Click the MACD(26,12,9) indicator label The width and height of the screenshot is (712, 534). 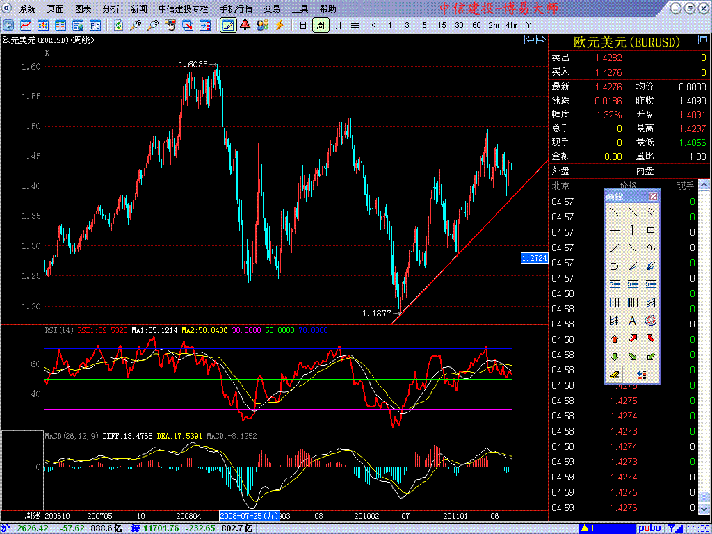(72, 436)
